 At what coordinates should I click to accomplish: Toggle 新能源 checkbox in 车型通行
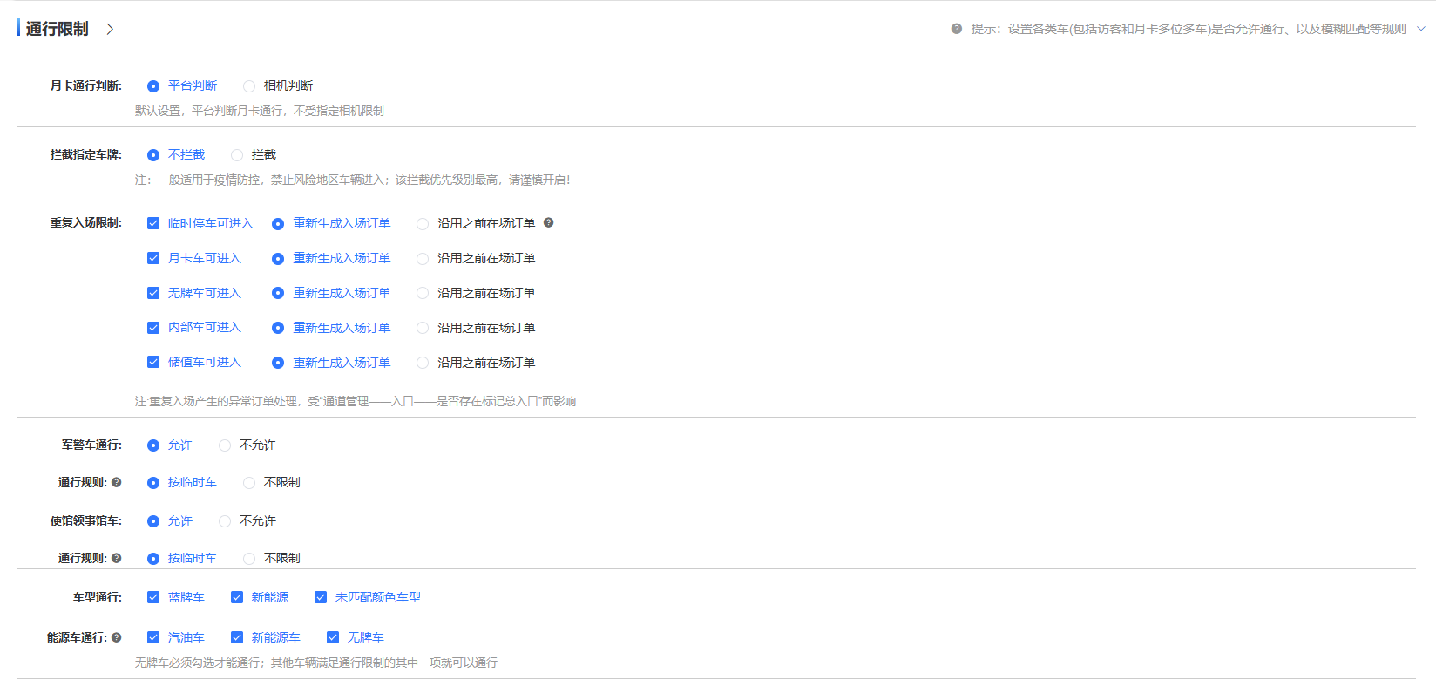point(237,597)
